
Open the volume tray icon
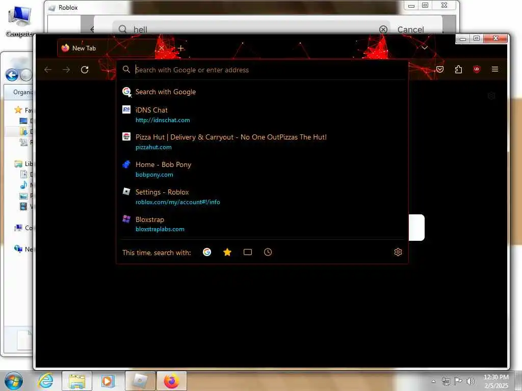tap(470, 381)
